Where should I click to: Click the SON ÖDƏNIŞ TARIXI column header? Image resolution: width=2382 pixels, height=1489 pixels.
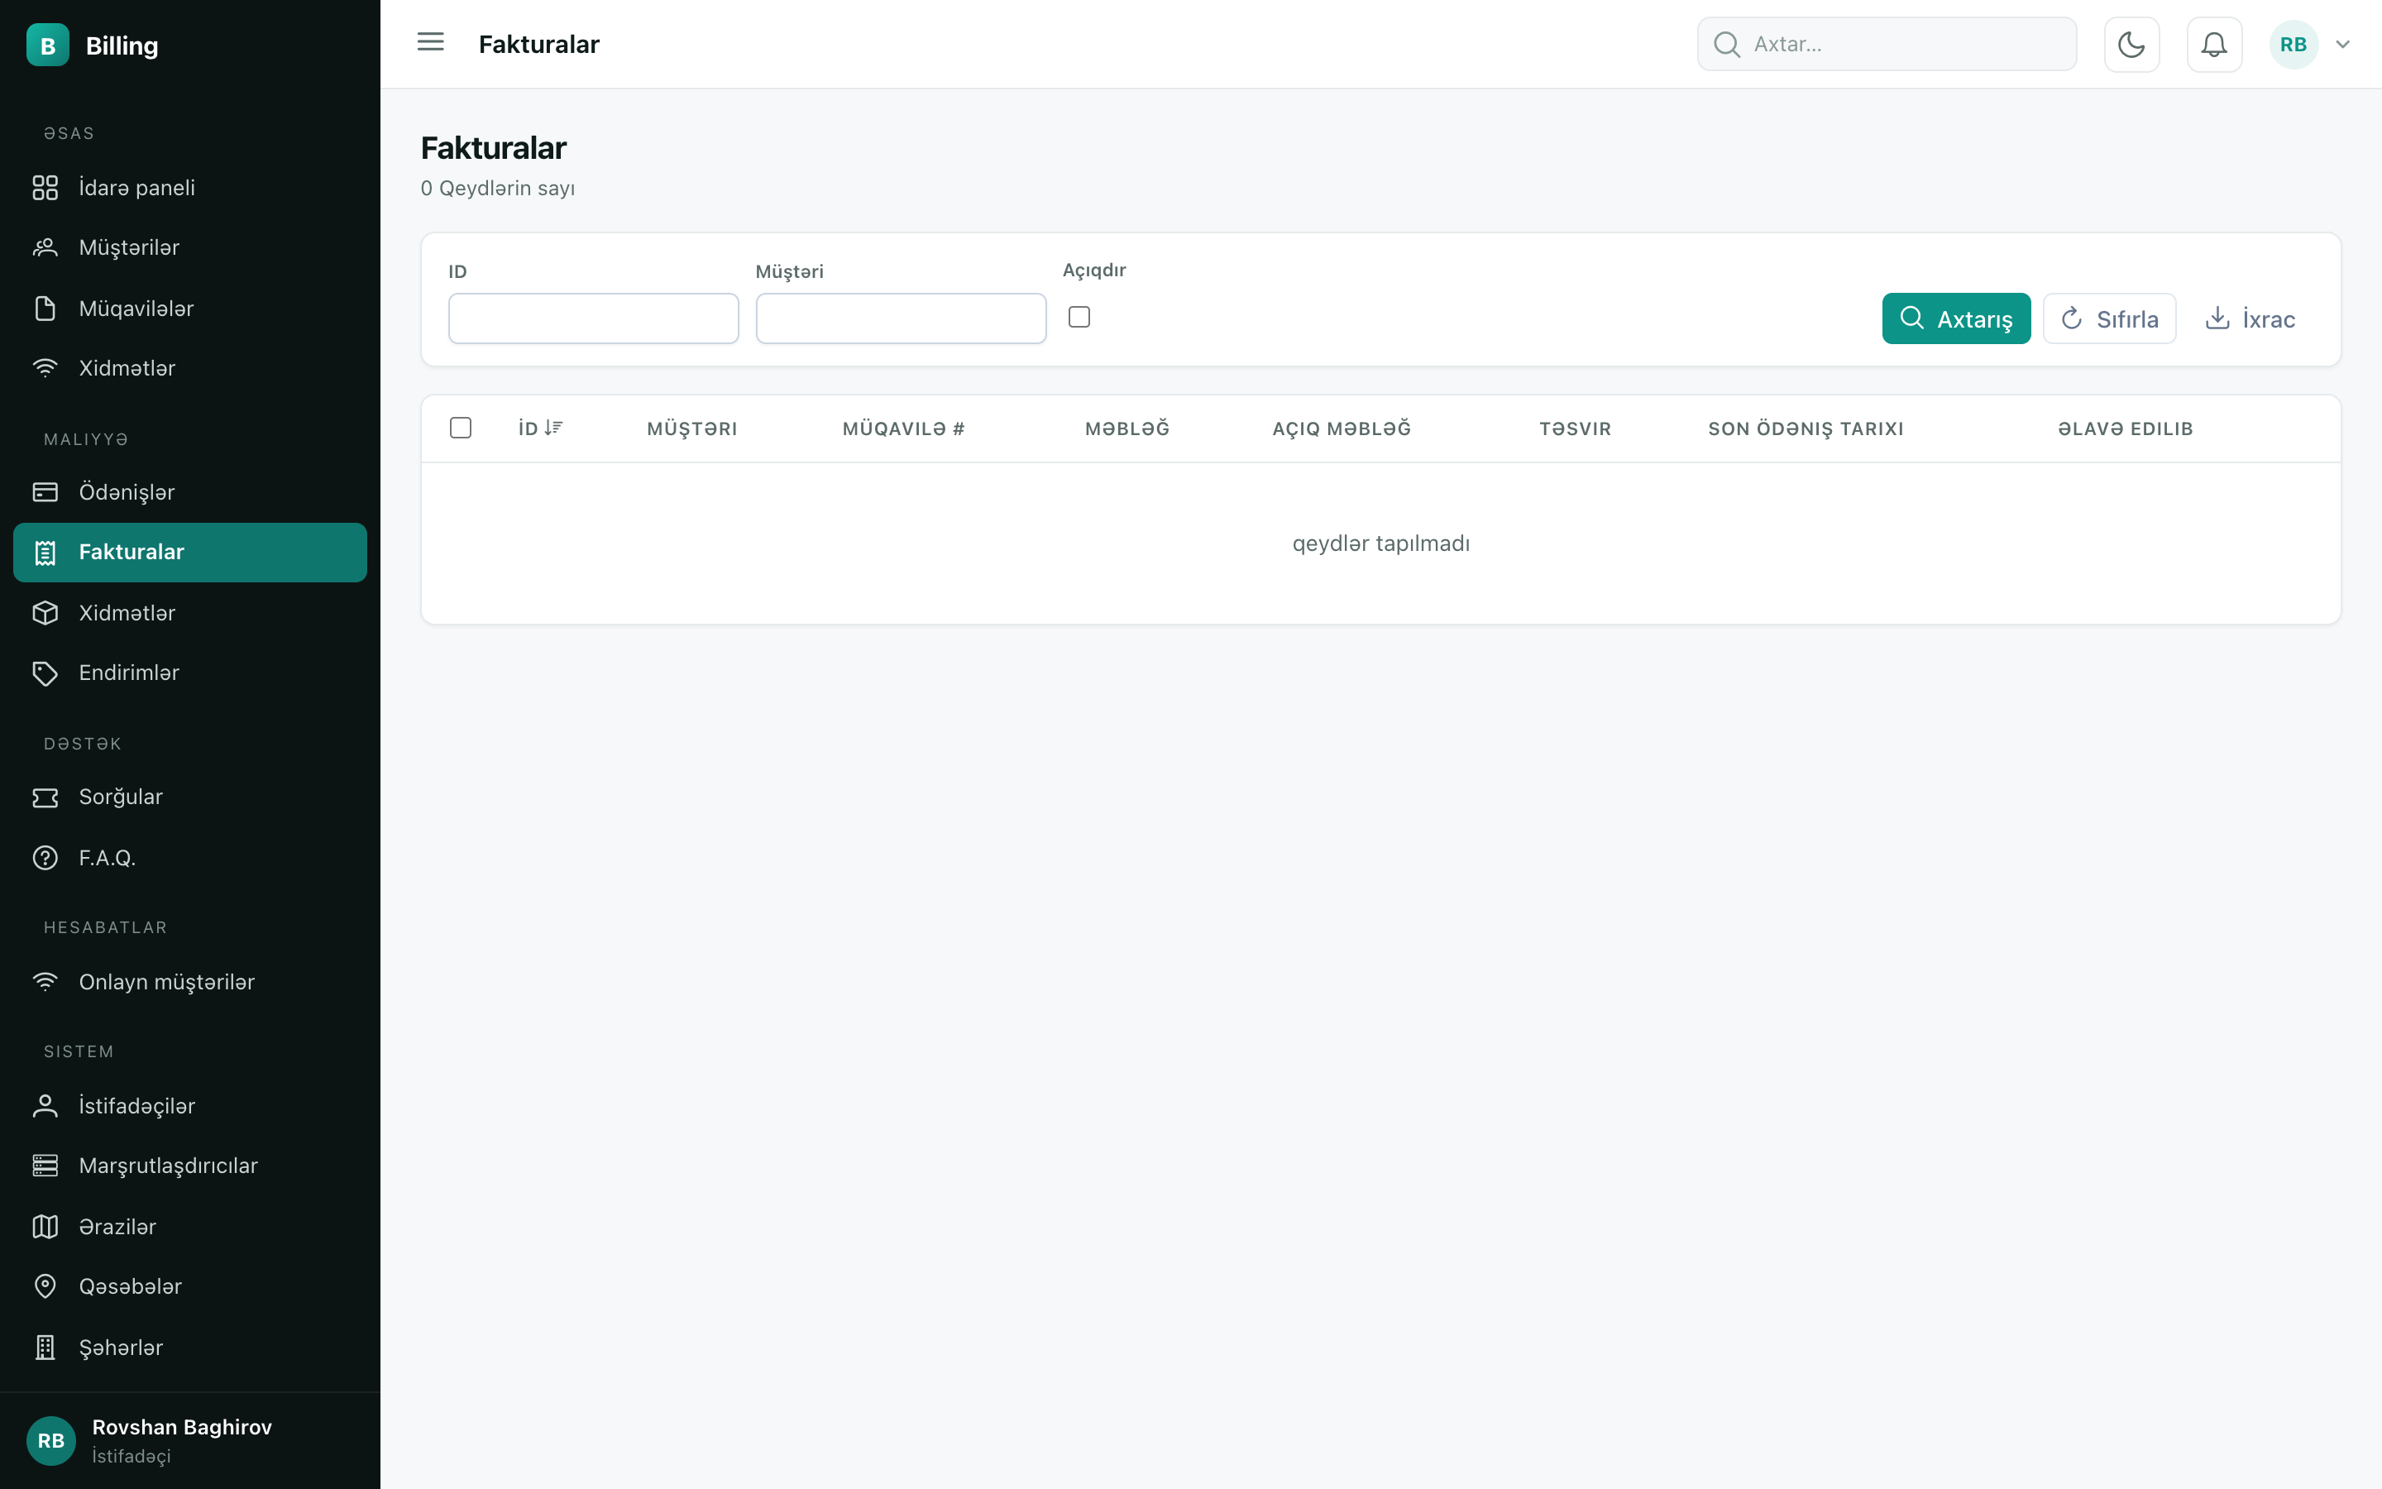point(1806,429)
